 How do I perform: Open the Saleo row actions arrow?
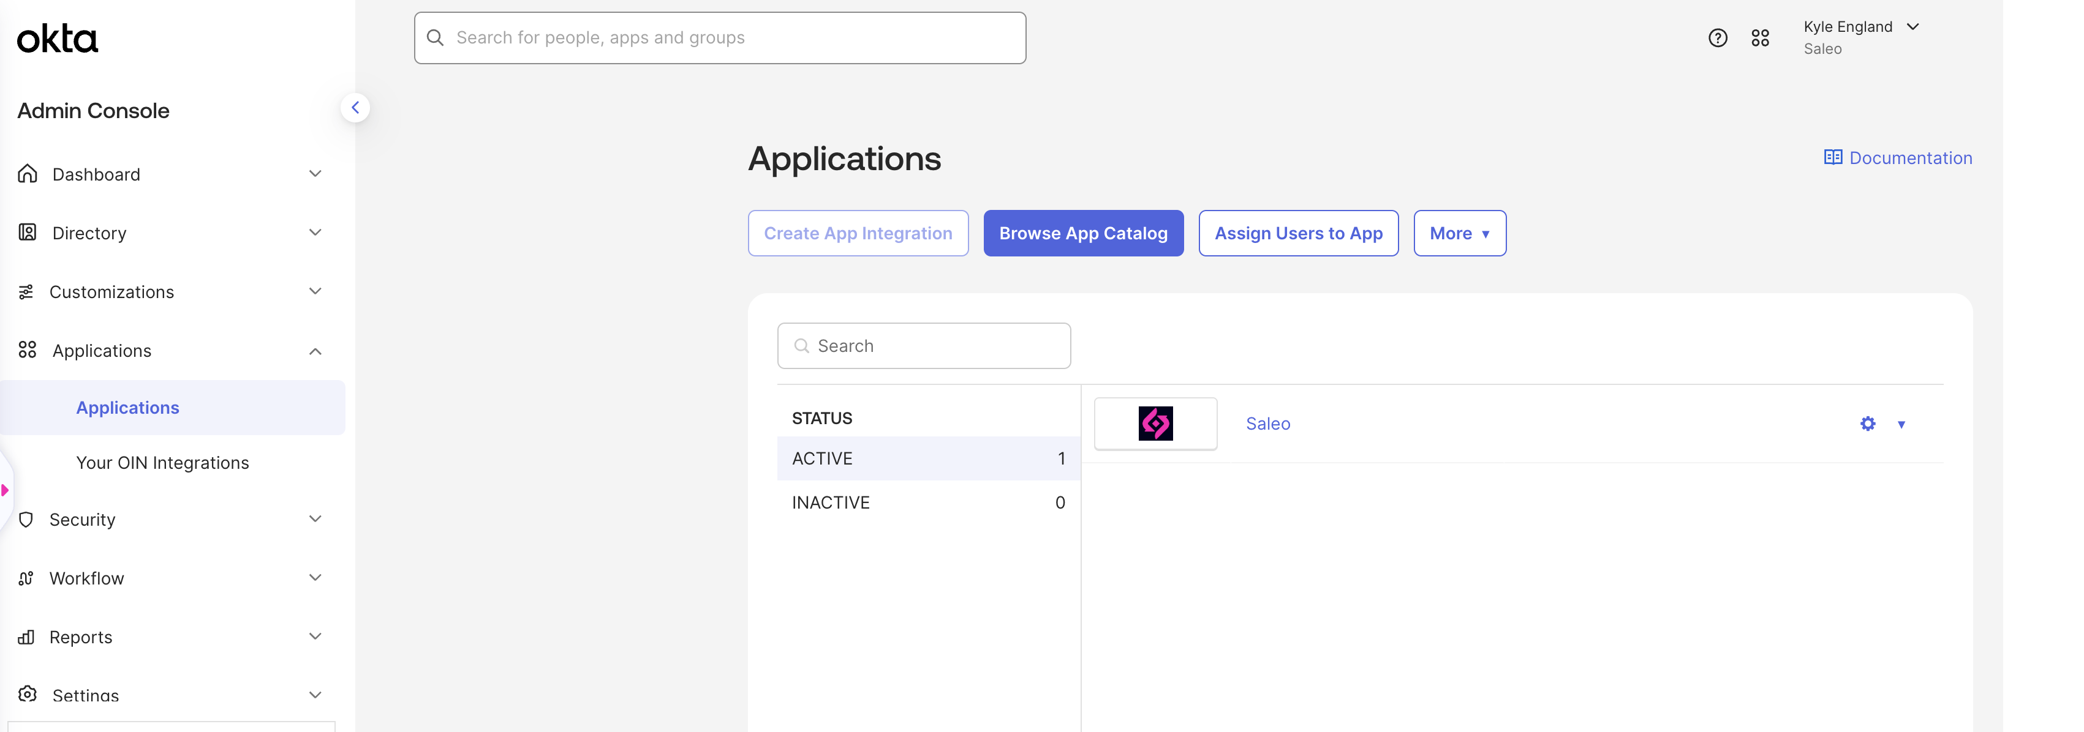pyautogui.click(x=1901, y=424)
